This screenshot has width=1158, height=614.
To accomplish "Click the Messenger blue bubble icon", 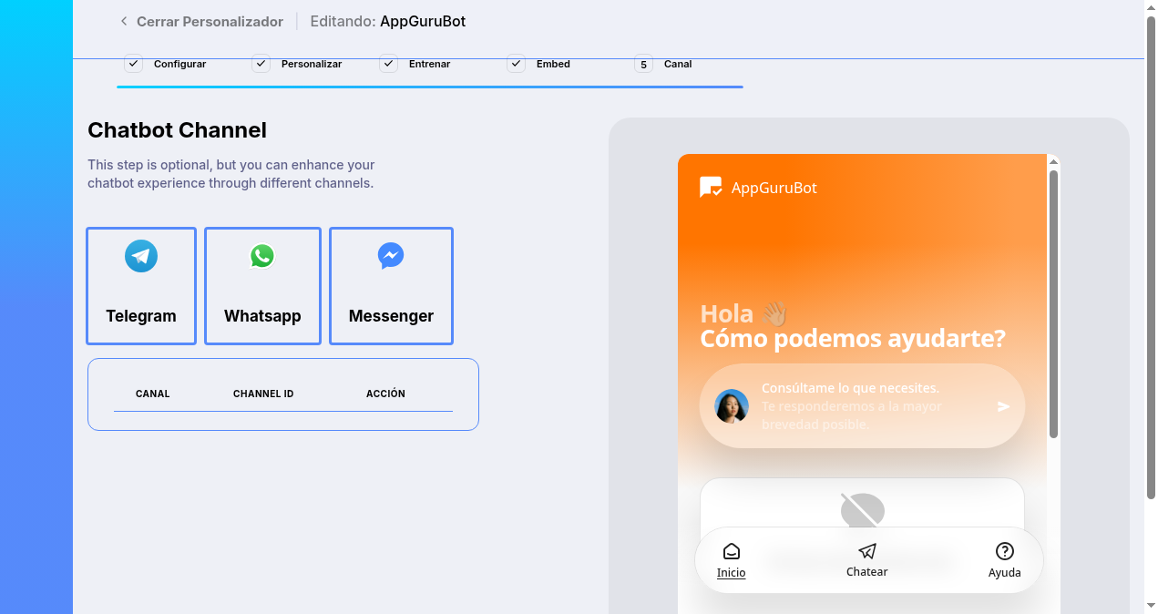I will point(391,256).
